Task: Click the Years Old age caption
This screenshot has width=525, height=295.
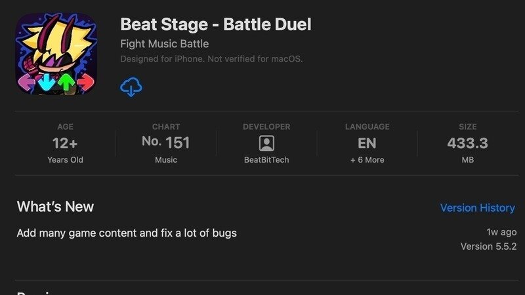Action: (x=65, y=160)
